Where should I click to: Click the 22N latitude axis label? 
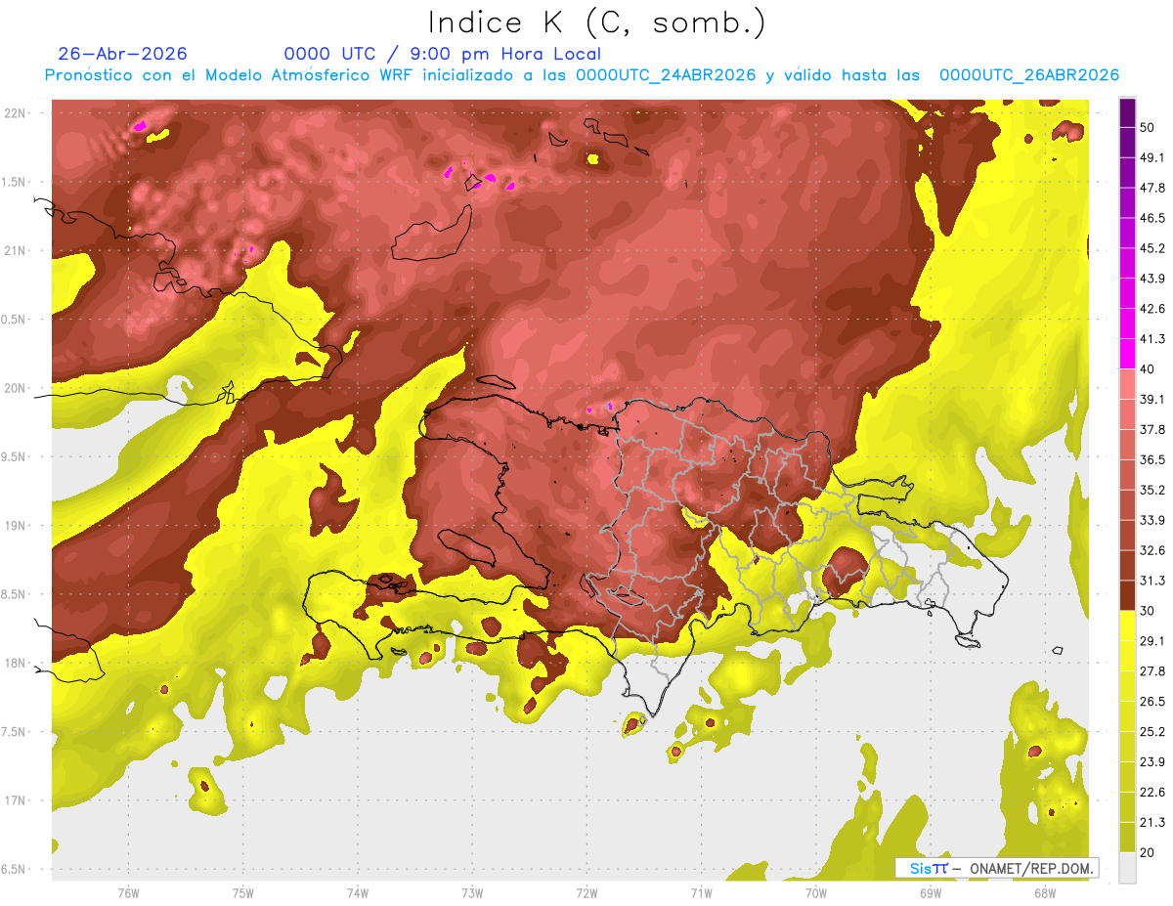pyautogui.click(x=16, y=113)
